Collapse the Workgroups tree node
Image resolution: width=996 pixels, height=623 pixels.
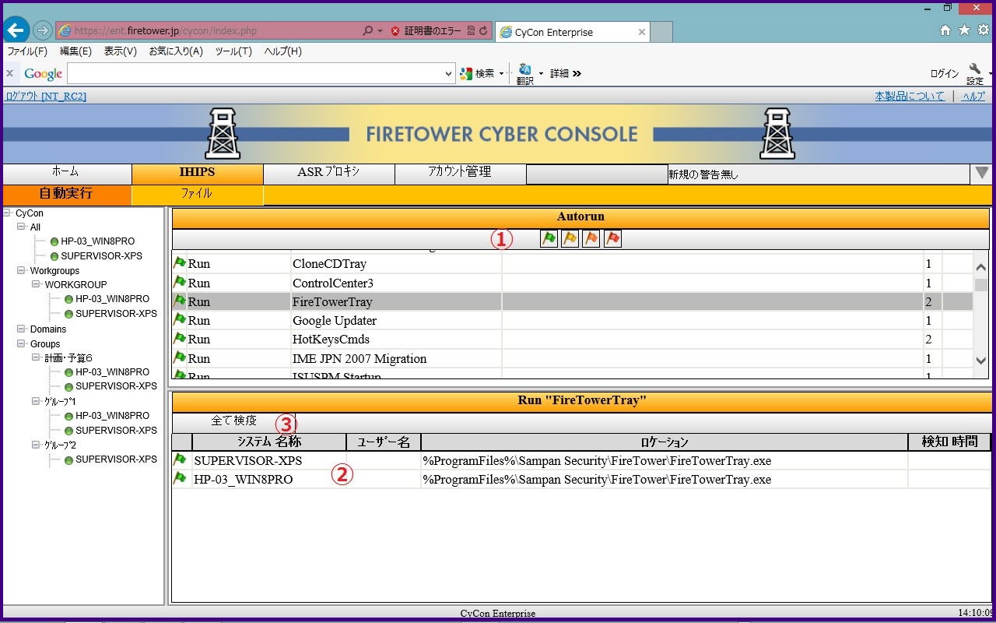(x=22, y=271)
